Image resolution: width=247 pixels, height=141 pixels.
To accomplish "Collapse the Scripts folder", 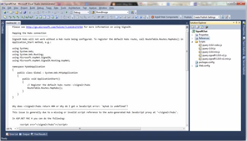I will click(192, 42).
